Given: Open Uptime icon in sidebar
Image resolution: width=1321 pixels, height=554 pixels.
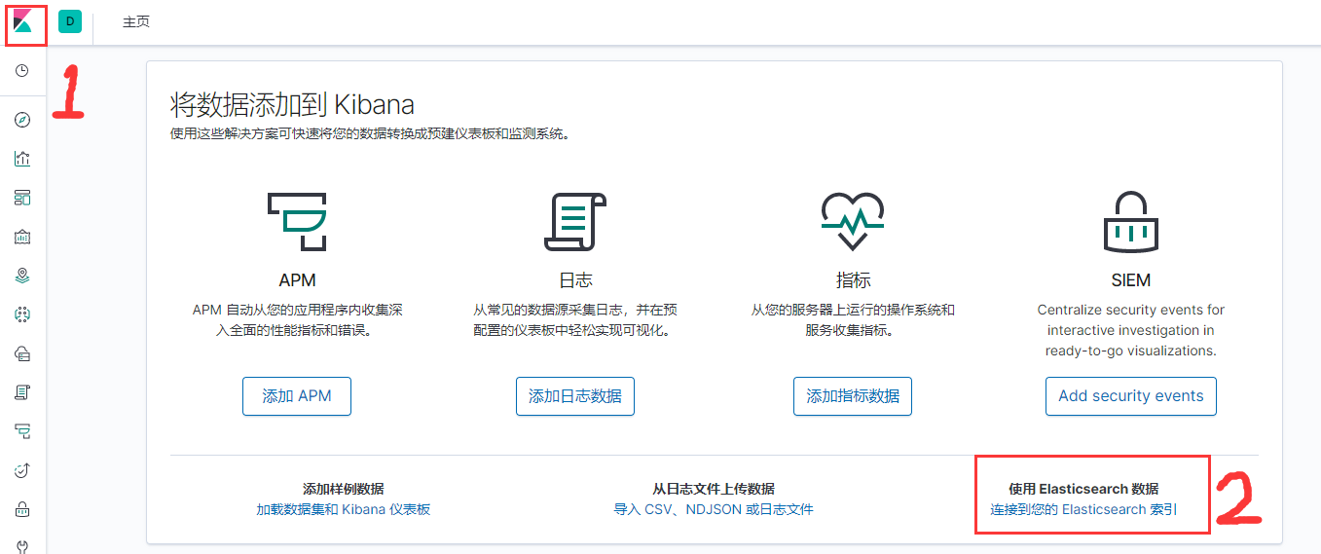Looking at the screenshot, I should 22,470.
